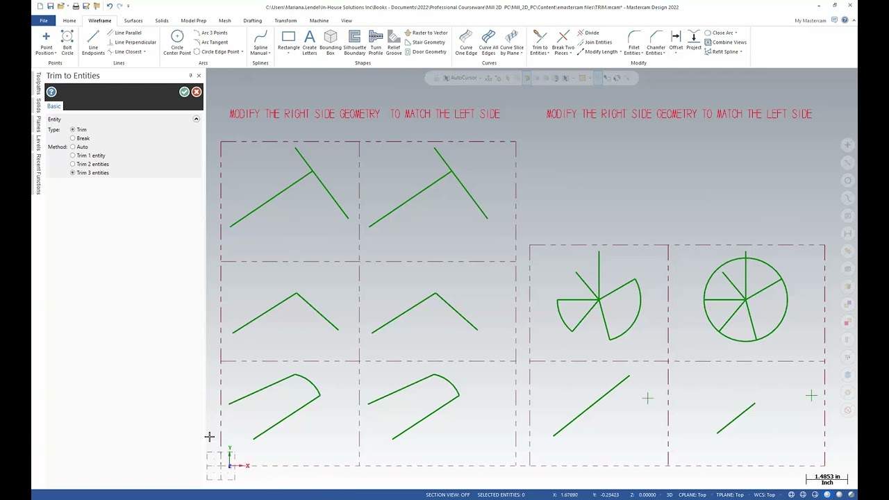Image resolution: width=889 pixels, height=500 pixels.
Task: Select the Bounding Box tool
Action: point(331,43)
